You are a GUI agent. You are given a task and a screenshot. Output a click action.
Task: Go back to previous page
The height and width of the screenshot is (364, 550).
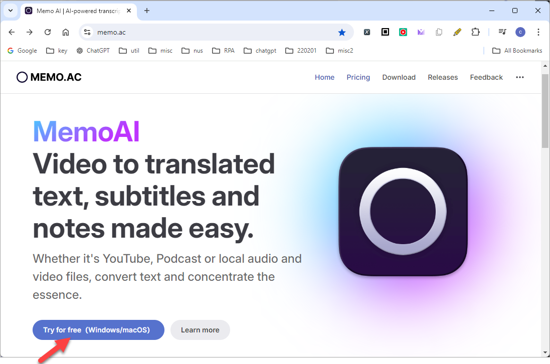click(12, 32)
